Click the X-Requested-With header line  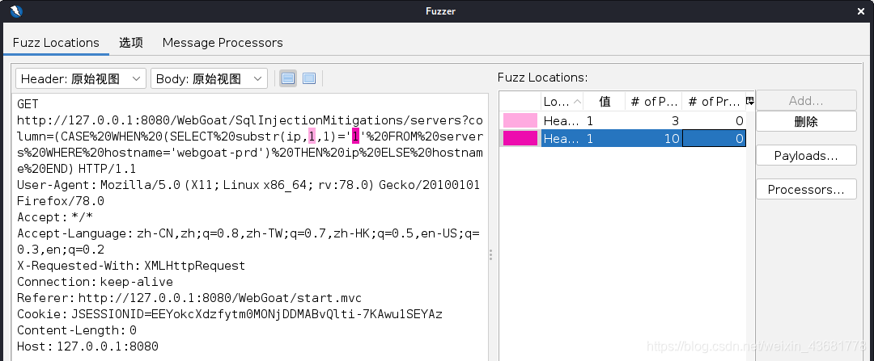pyautogui.click(x=131, y=266)
